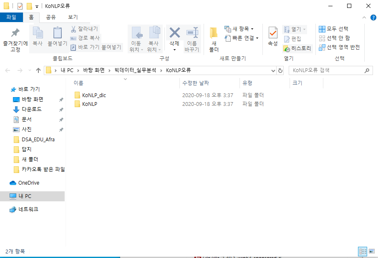
Task: Open the delete options dropdown arrow under 삭제
Action: click(174, 50)
